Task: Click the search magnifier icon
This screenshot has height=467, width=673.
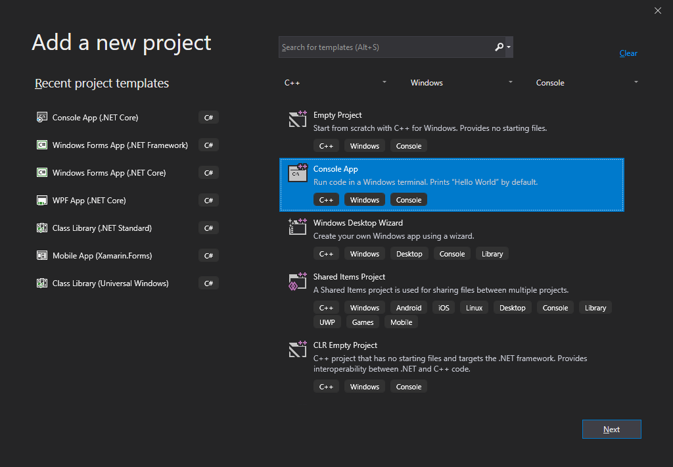Action: click(499, 47)
